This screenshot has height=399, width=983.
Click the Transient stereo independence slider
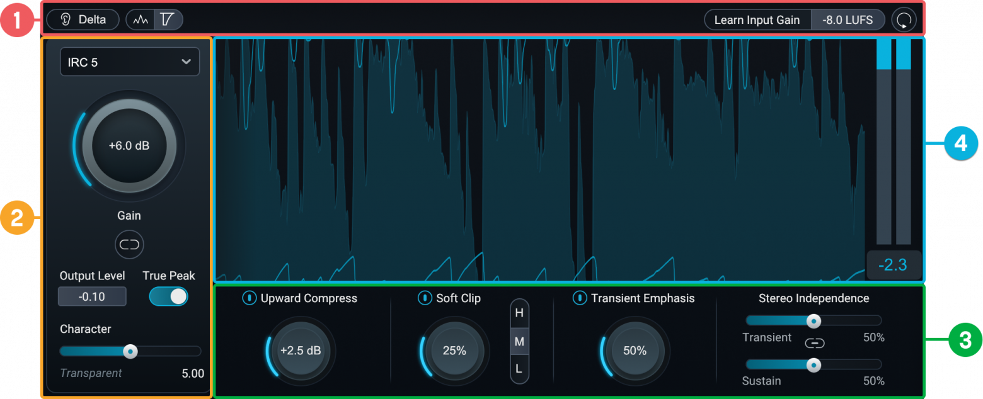(x=813, y=321)
